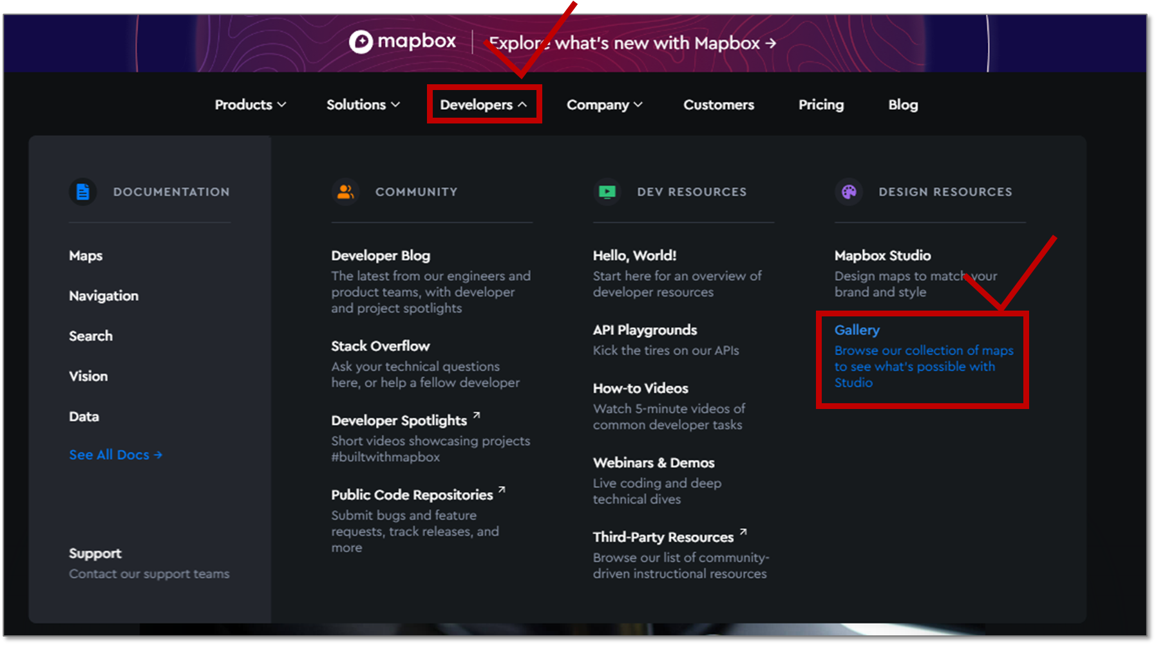Open API Playgrounds

pyautogui.click(x=645, y=330)
